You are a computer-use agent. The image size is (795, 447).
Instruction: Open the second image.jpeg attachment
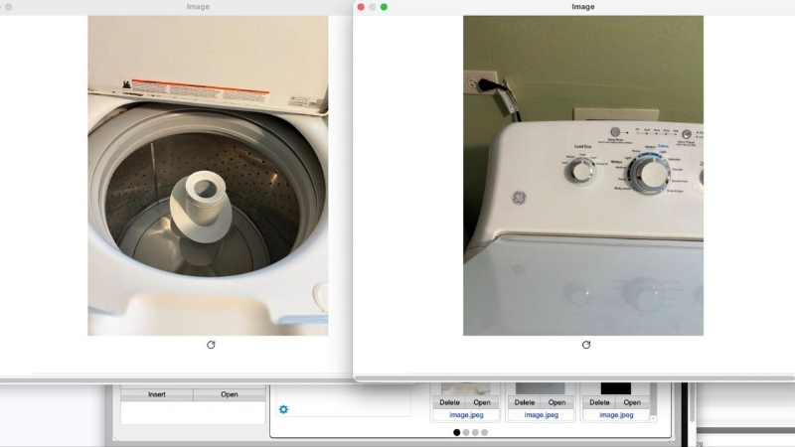coord(556,402)
